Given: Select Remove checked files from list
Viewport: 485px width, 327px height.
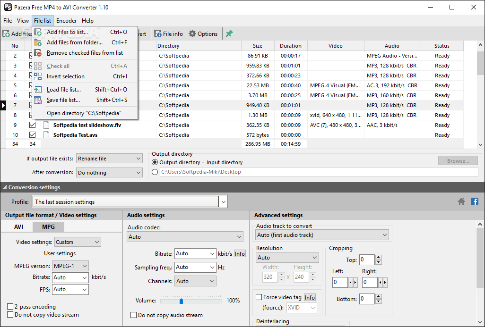Looking at the screenshot, I should pyautogui.click(x=85, y=53).
